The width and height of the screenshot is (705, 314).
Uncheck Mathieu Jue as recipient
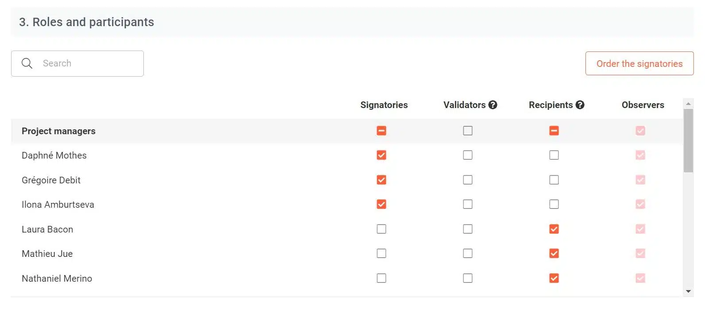click(554, 253)
